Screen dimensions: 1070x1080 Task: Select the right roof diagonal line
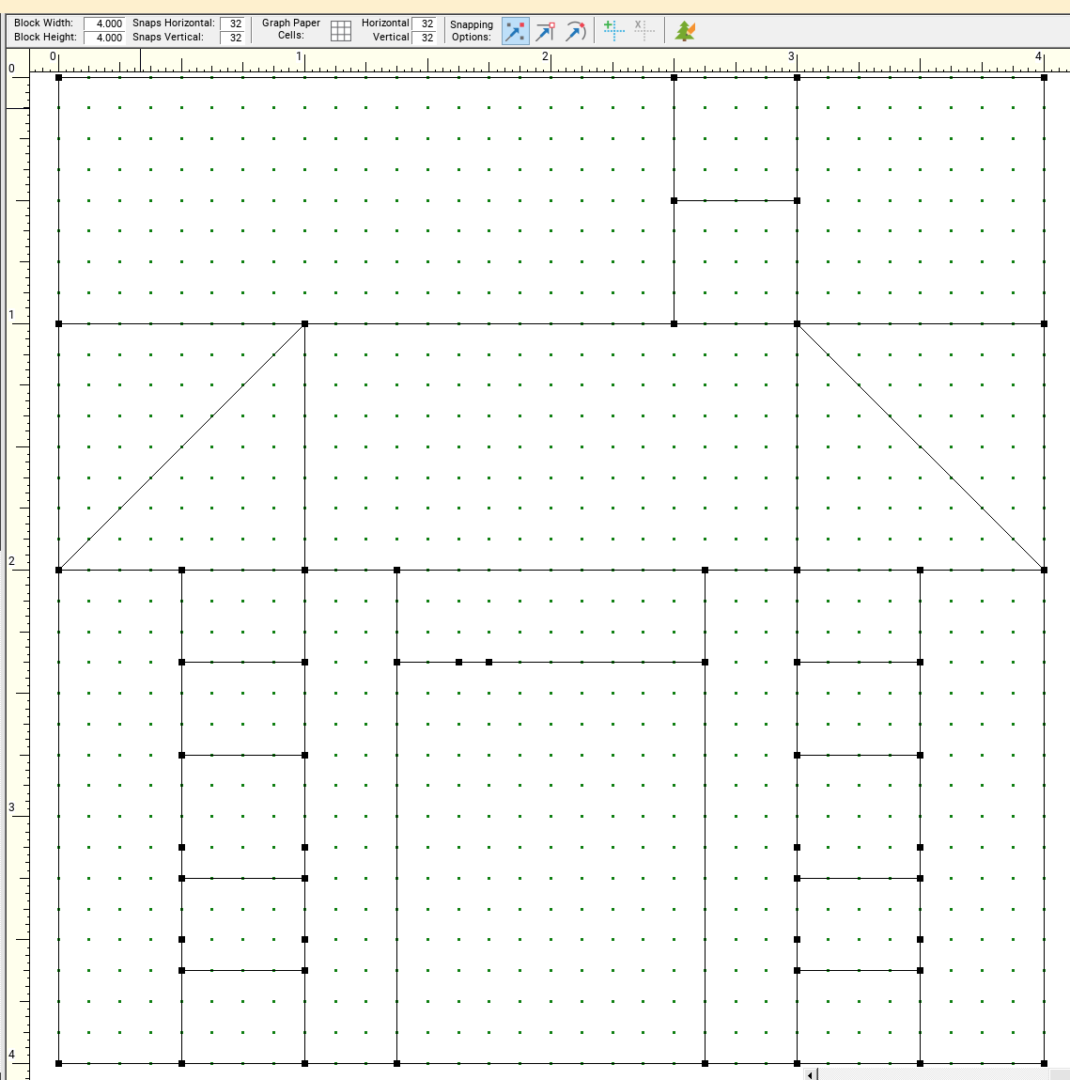(x=921, y=446)
